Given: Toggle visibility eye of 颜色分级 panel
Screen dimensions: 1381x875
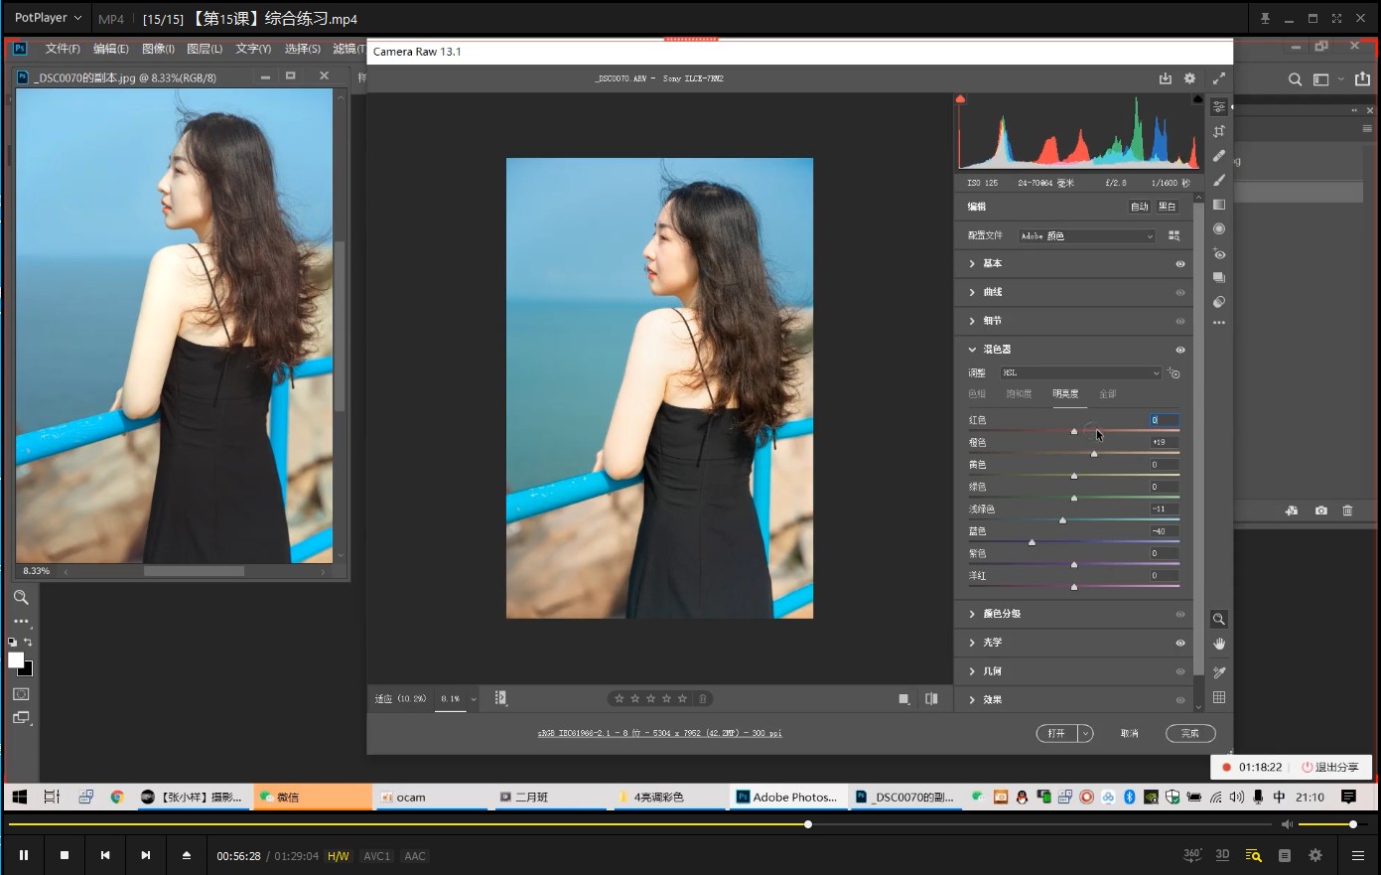Looking at the screenshot, I should pos(1180,615).
